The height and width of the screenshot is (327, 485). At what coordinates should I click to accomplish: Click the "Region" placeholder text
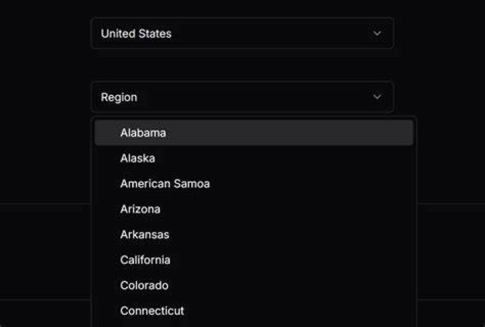tap(119, 98)
